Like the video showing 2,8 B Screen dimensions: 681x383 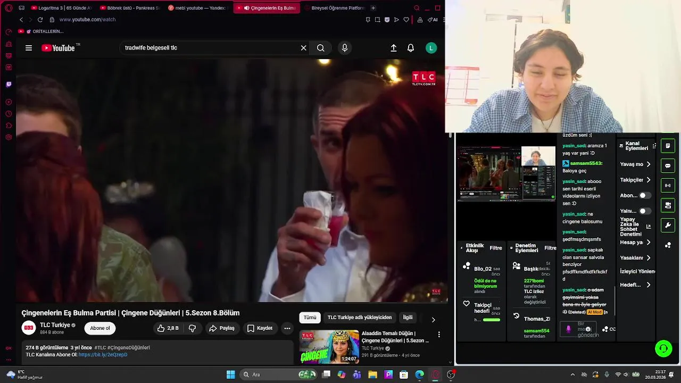(168, 328)
